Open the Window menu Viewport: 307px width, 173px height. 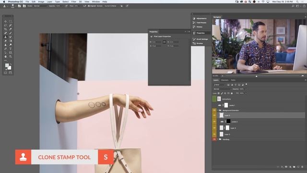pos(96,1)
